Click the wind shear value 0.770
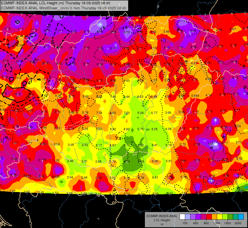This screenshot has width=248, height=228. click(42, 160)
